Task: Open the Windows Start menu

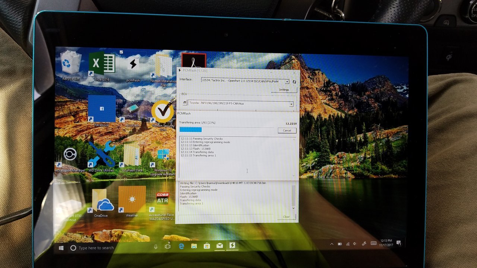Action: (61, 248)
